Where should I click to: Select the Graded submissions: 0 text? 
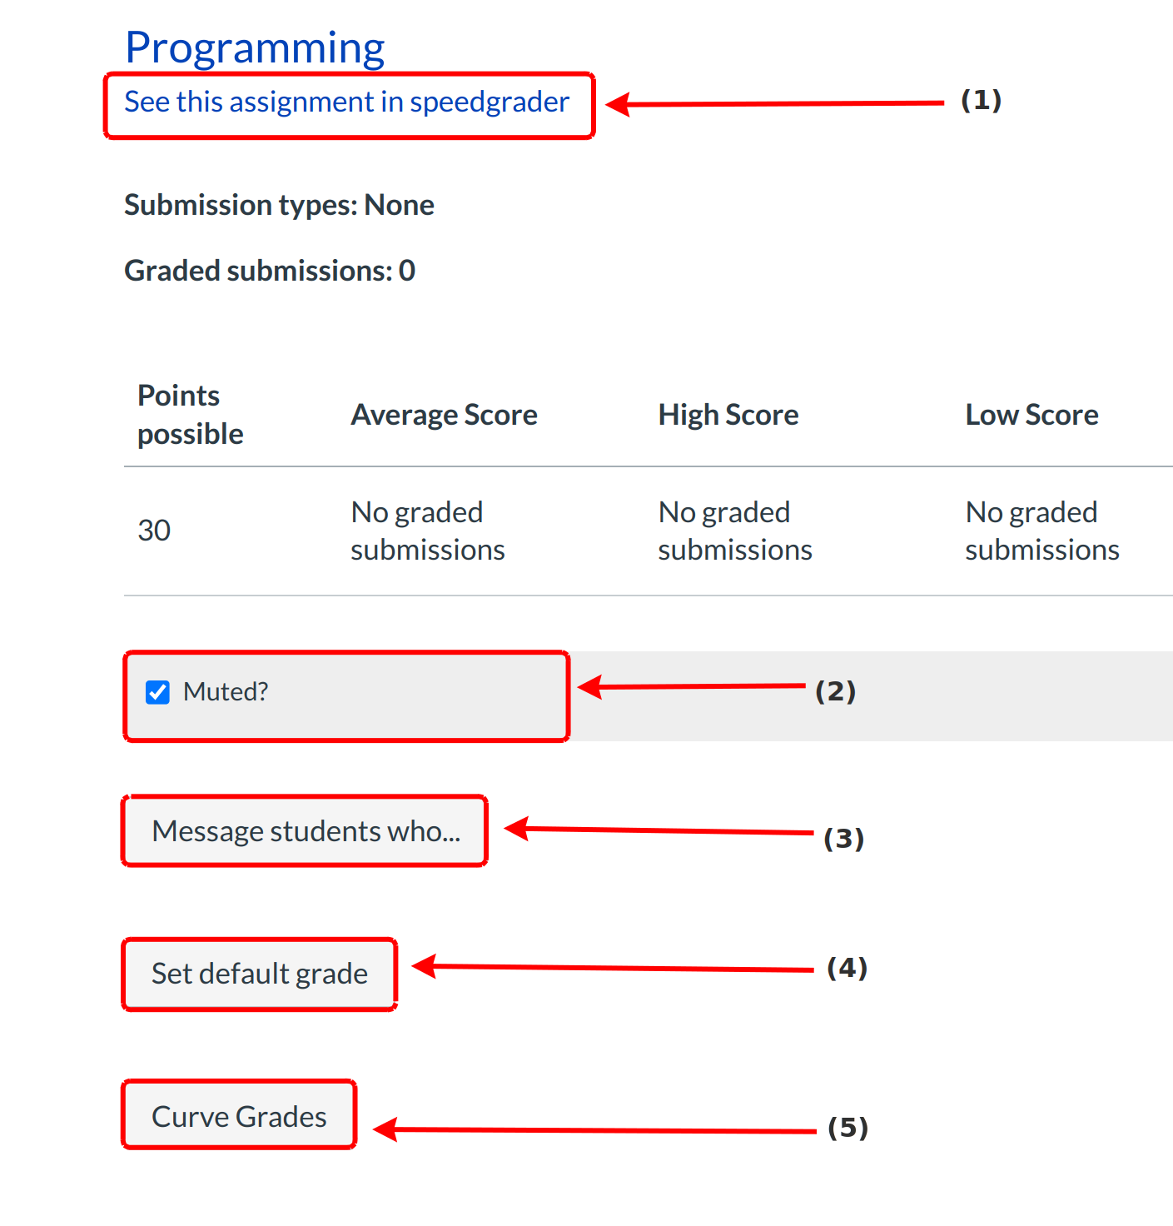270,271
